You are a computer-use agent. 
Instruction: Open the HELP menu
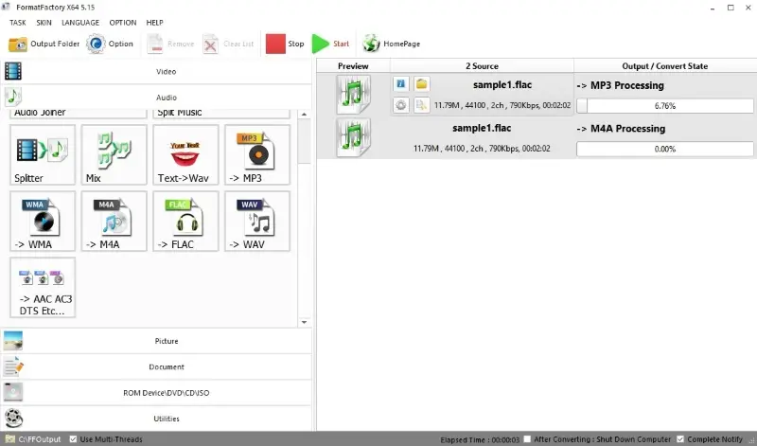[154, 23]
